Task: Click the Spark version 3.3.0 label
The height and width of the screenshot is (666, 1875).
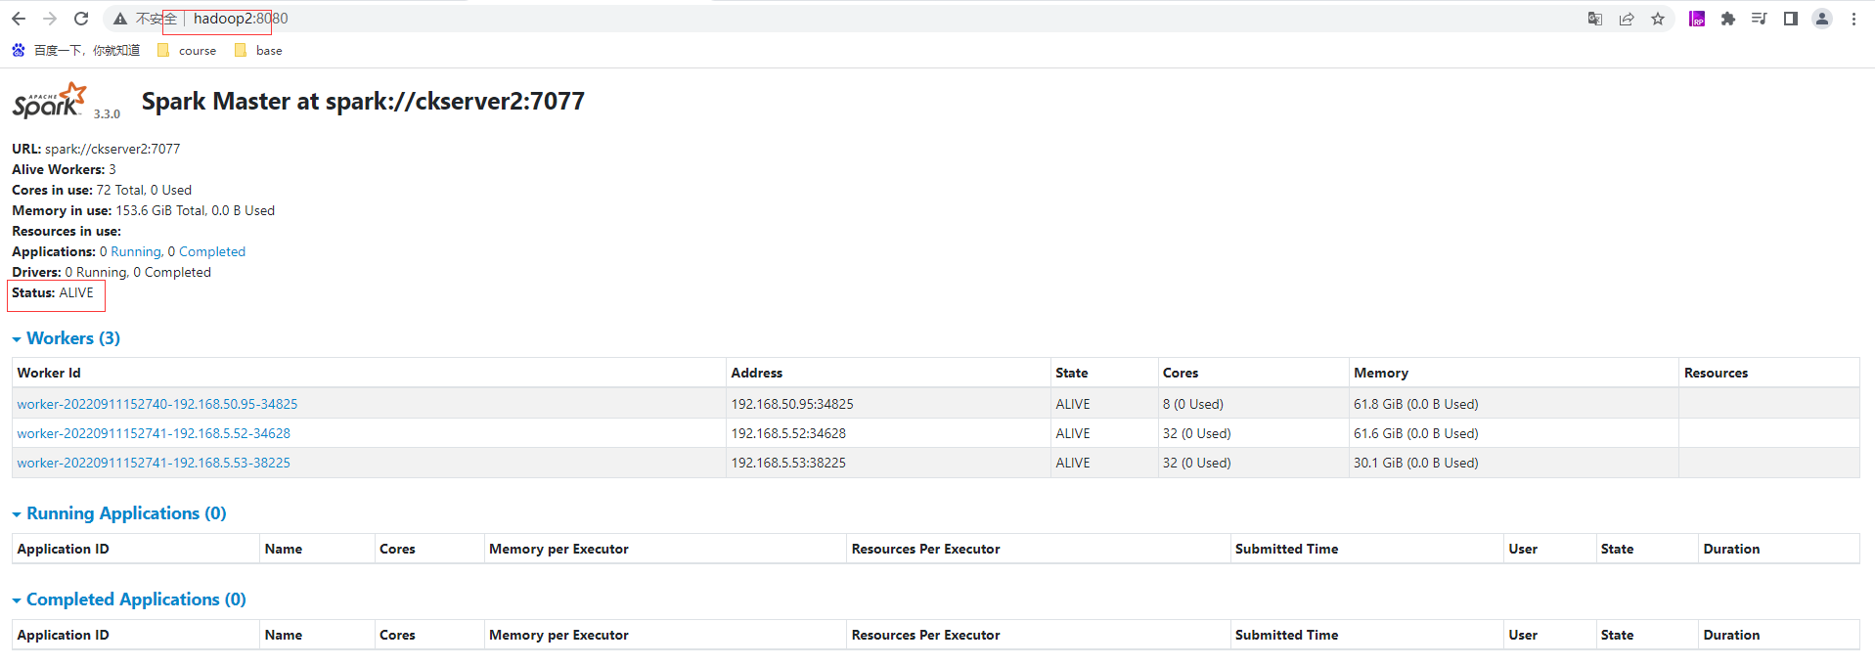Action: [107, 113]
